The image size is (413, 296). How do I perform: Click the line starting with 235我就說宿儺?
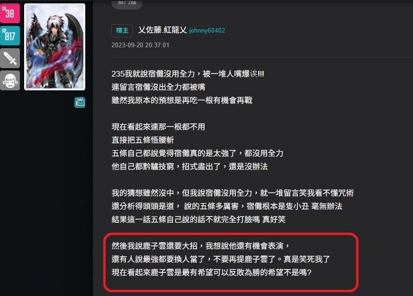pyautogui.click(x=188, y=74)
